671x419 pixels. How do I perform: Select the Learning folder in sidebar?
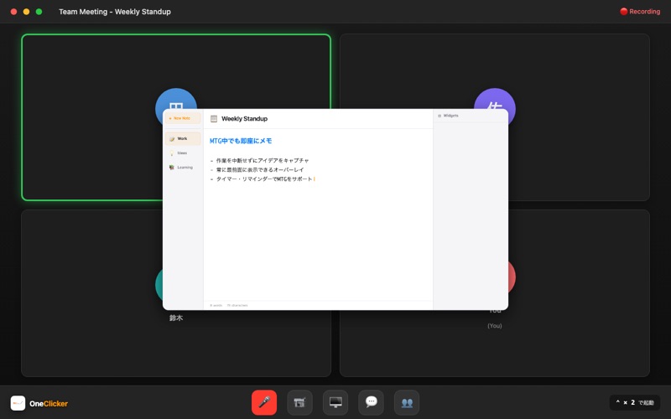tap(184, 167)
